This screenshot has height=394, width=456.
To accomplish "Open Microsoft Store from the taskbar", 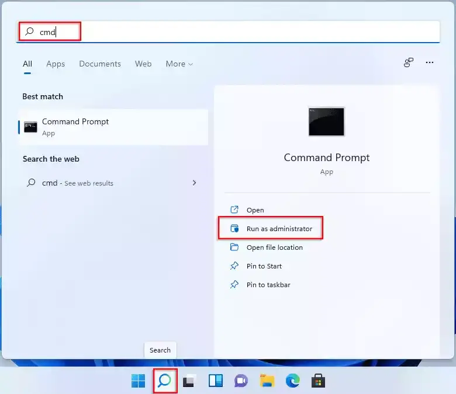I will point(318,381).
